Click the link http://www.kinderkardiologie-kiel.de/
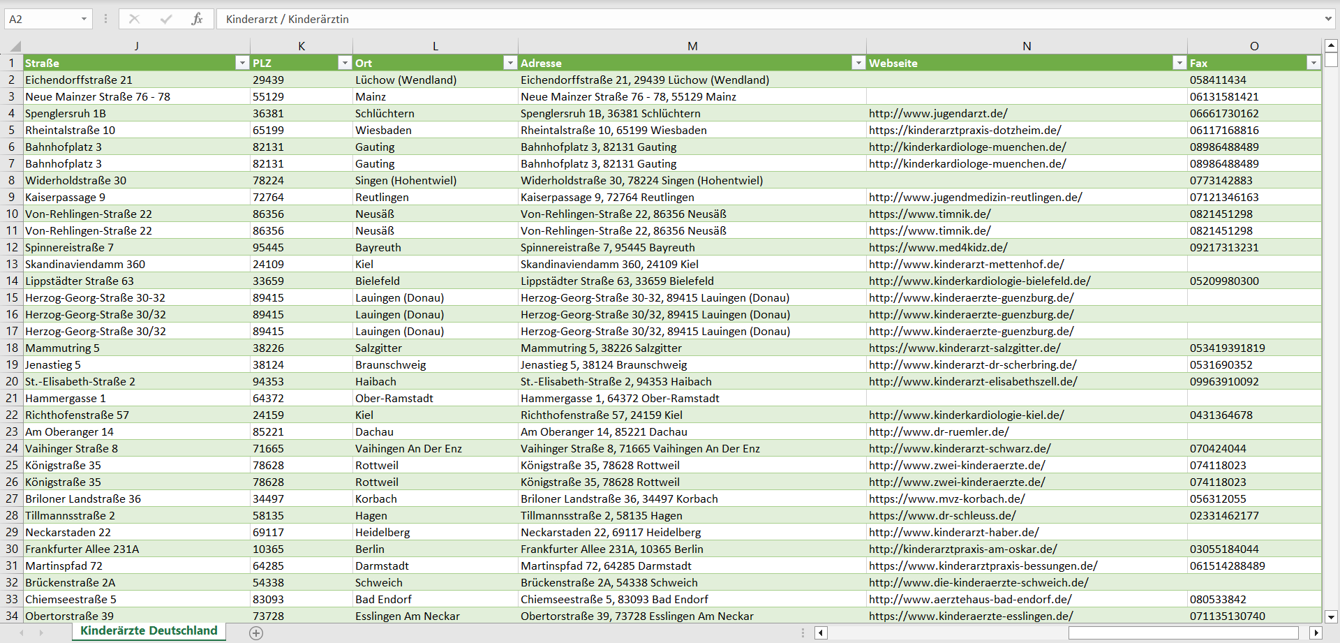Screen dimensions: 1340x643 [967, 415]
